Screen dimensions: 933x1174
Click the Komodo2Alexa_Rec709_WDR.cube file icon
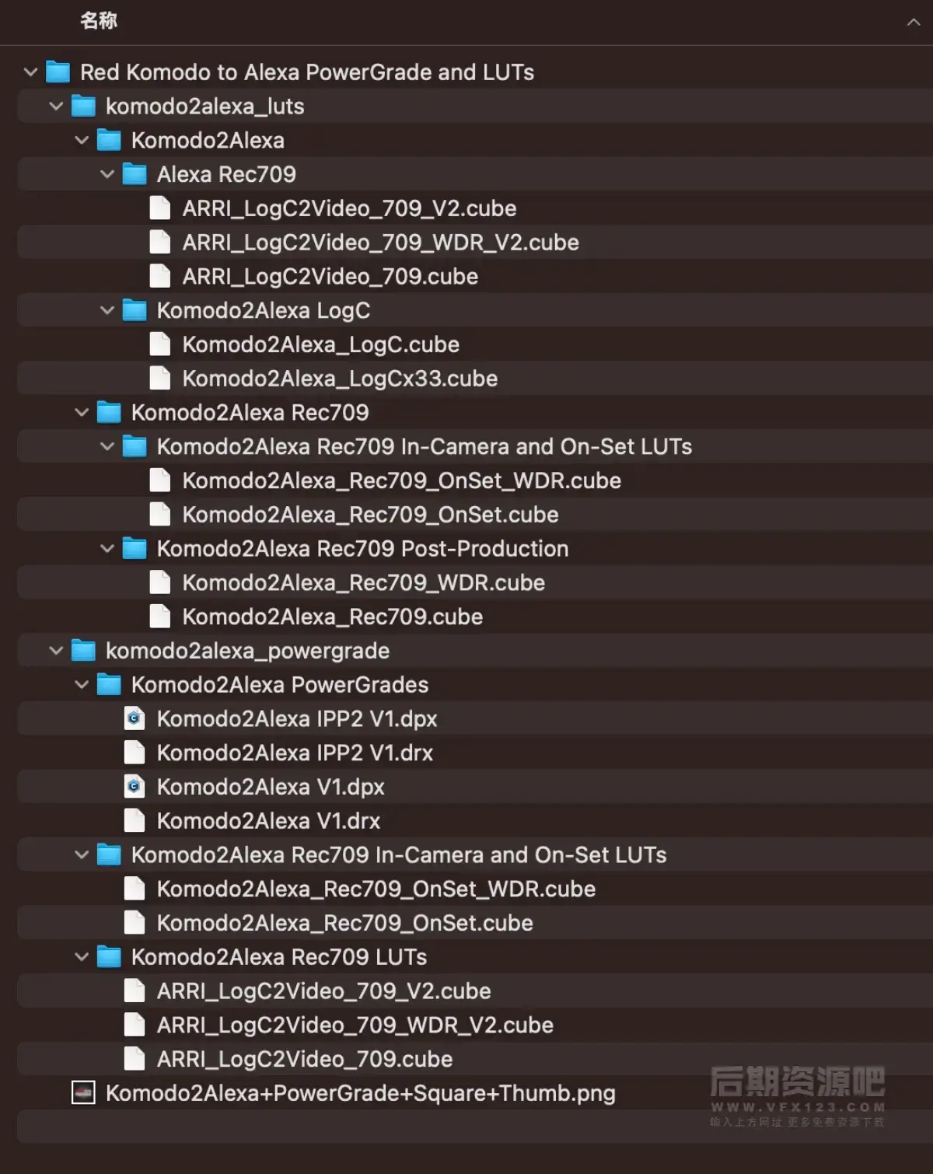click(x=160, y=582)
